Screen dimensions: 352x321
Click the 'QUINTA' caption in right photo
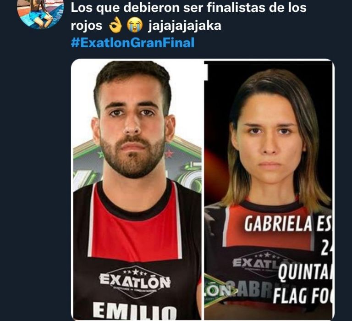[305, 274]
